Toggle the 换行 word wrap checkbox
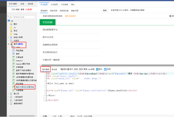 coord(68,69)
